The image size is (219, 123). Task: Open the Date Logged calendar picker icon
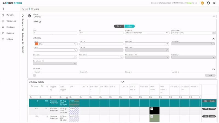click(x=214, y=33)
